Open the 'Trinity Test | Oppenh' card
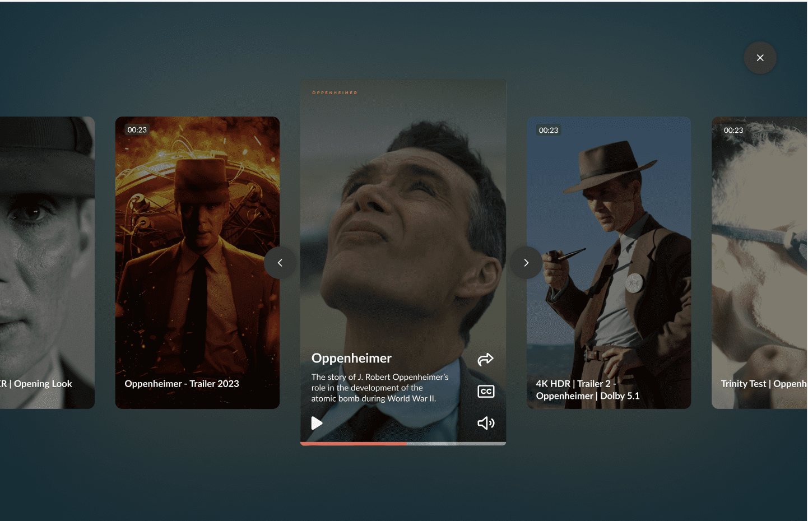 (759, 263)
